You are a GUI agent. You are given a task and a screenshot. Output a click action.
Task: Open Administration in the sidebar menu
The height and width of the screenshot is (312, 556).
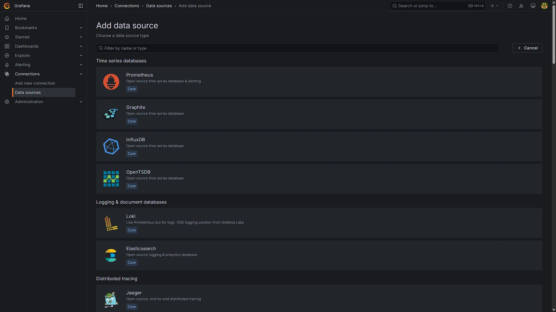[29, 102]
